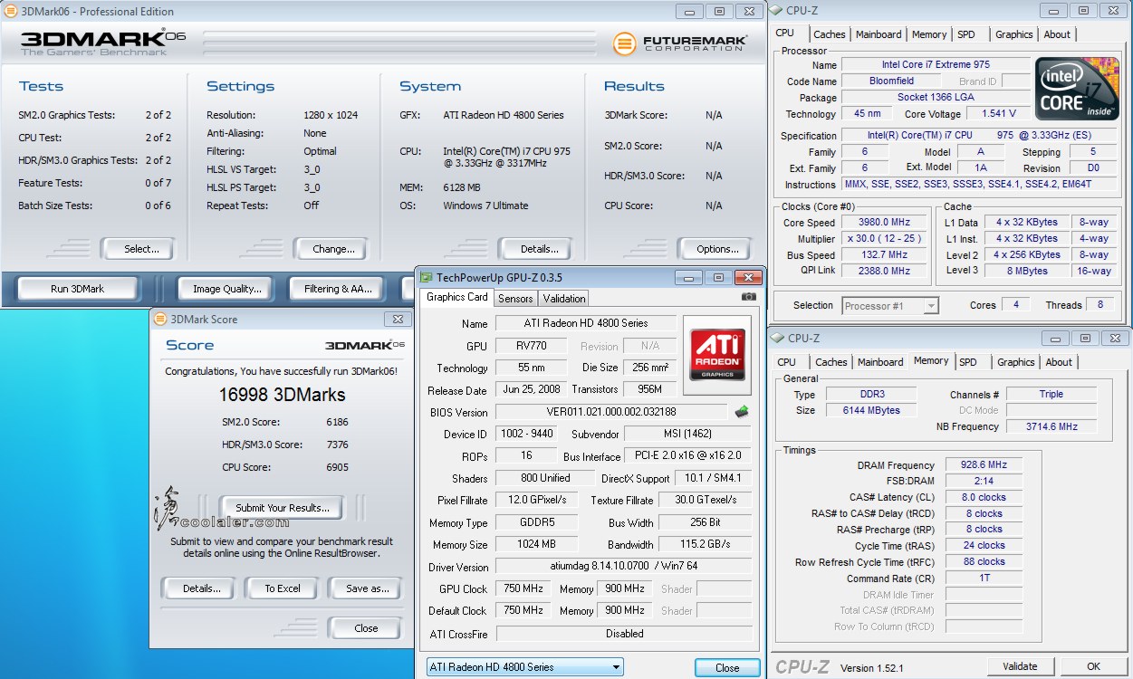Click Submit Your Results... button
The image size is (1133, 679).
[x=282, y=508]
